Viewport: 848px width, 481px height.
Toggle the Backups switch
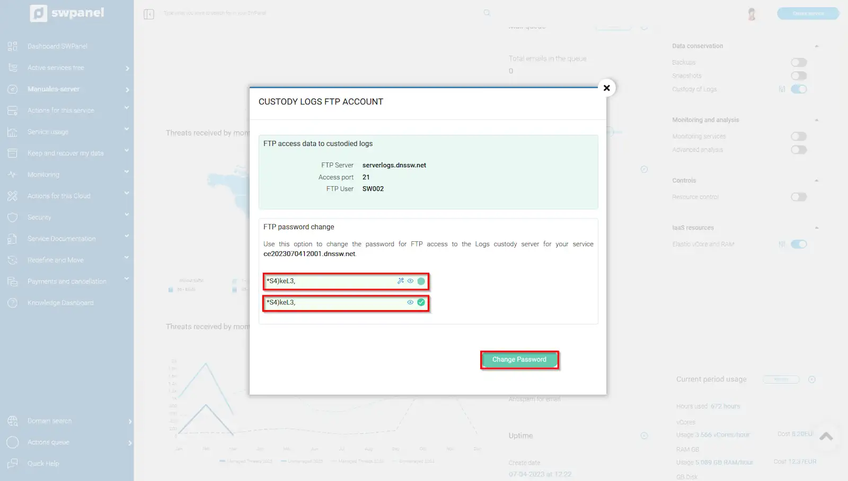coord(798,62)
